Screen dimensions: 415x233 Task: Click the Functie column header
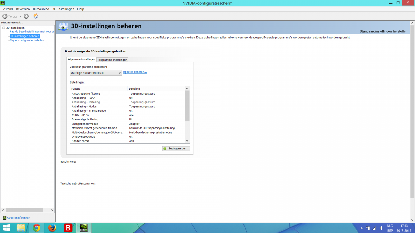(x=99, y=89)
